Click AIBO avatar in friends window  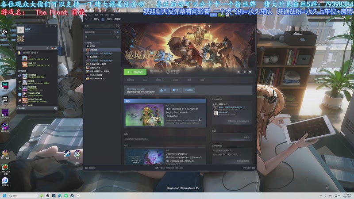point(20,30)
